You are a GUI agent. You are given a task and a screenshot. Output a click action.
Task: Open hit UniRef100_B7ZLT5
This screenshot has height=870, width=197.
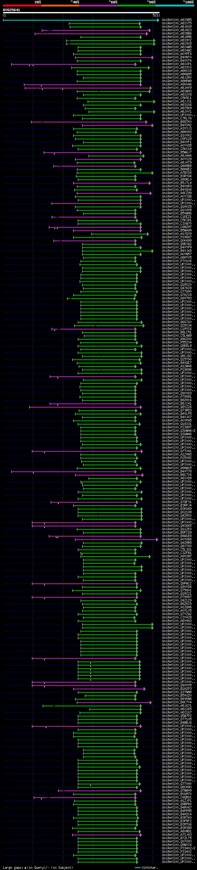tap(177, 838)
